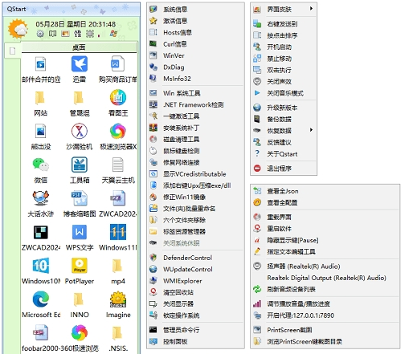
Task: Toggle 开启代理:127.0.0.1:7890
Action: tap(325, 315)
